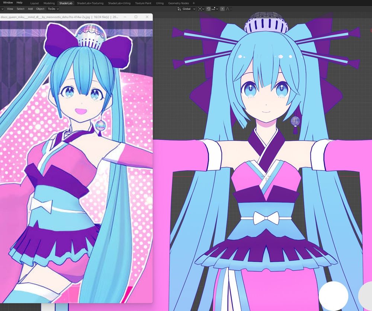
Task: Open the Help menu
Action: (19, 3)
